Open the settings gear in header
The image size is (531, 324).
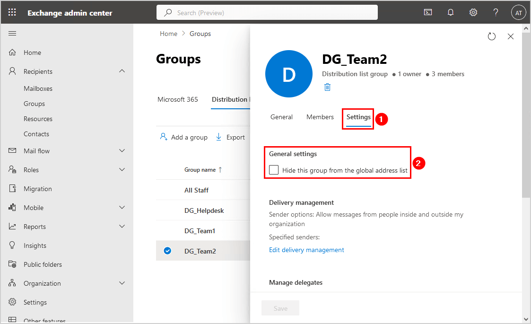click(473, 13)
